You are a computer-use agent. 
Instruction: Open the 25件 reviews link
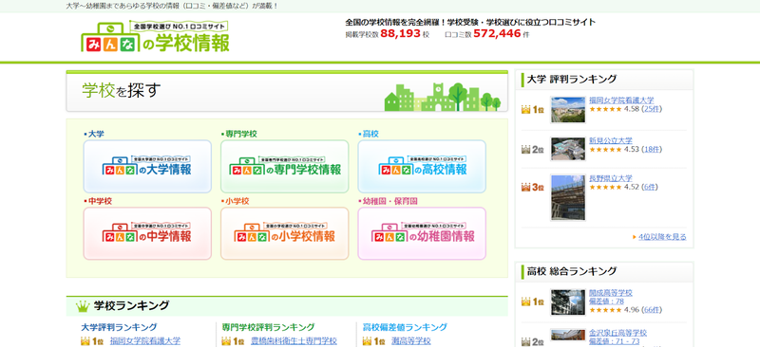652,109
